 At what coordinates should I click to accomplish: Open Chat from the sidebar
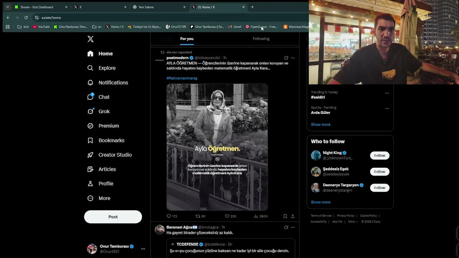pyautogui.click(x=99, y=97)
